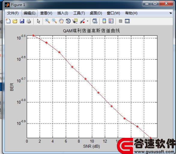Click the Show Plot Tools icon
The width and height of the screenshot is (176, 154).
tap(127, 21)
